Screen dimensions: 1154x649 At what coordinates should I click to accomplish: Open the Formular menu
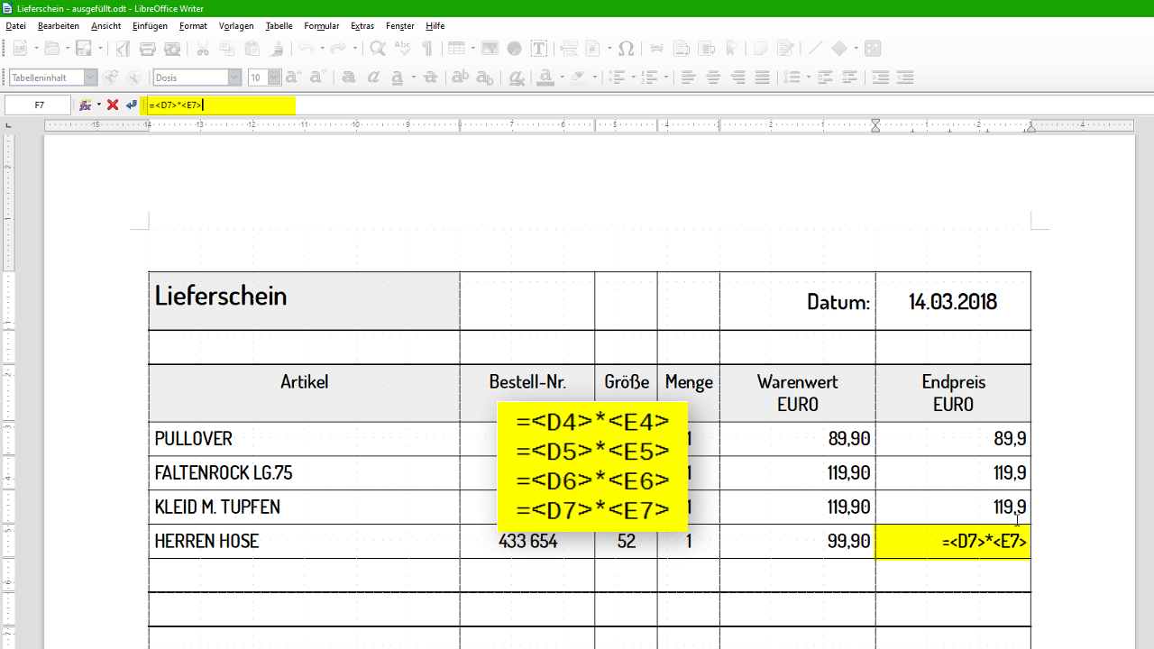tap(321, 25)
